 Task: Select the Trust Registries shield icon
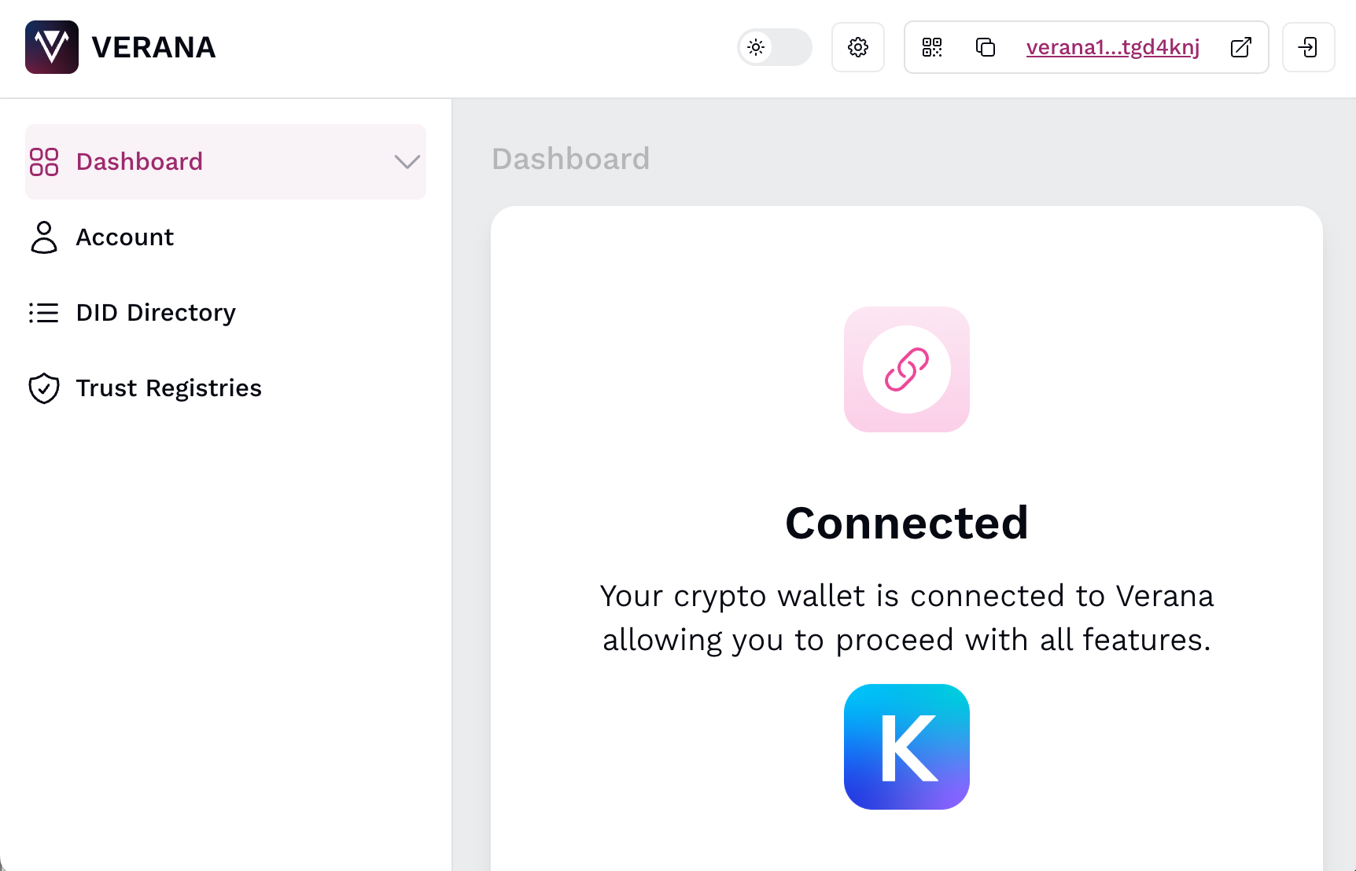pyautogui.click(x=44, y=388)
